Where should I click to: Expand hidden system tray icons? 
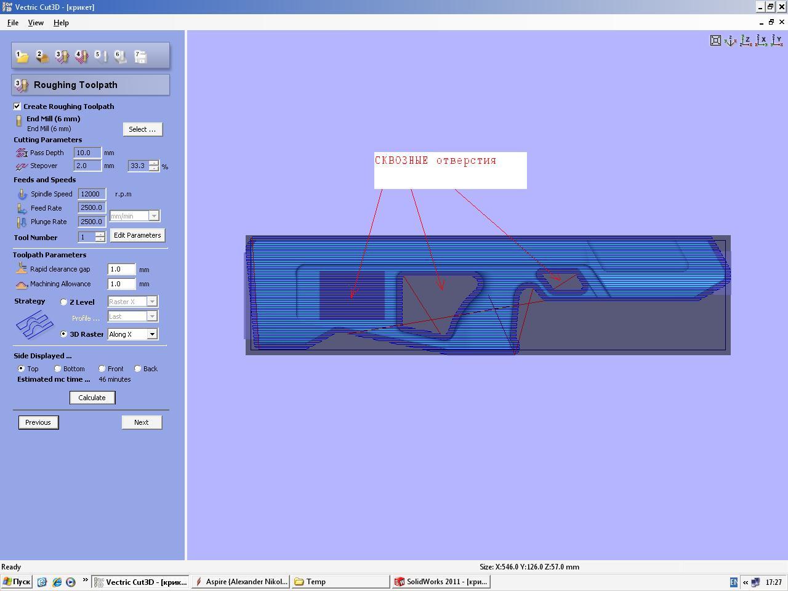coord(746,582)
